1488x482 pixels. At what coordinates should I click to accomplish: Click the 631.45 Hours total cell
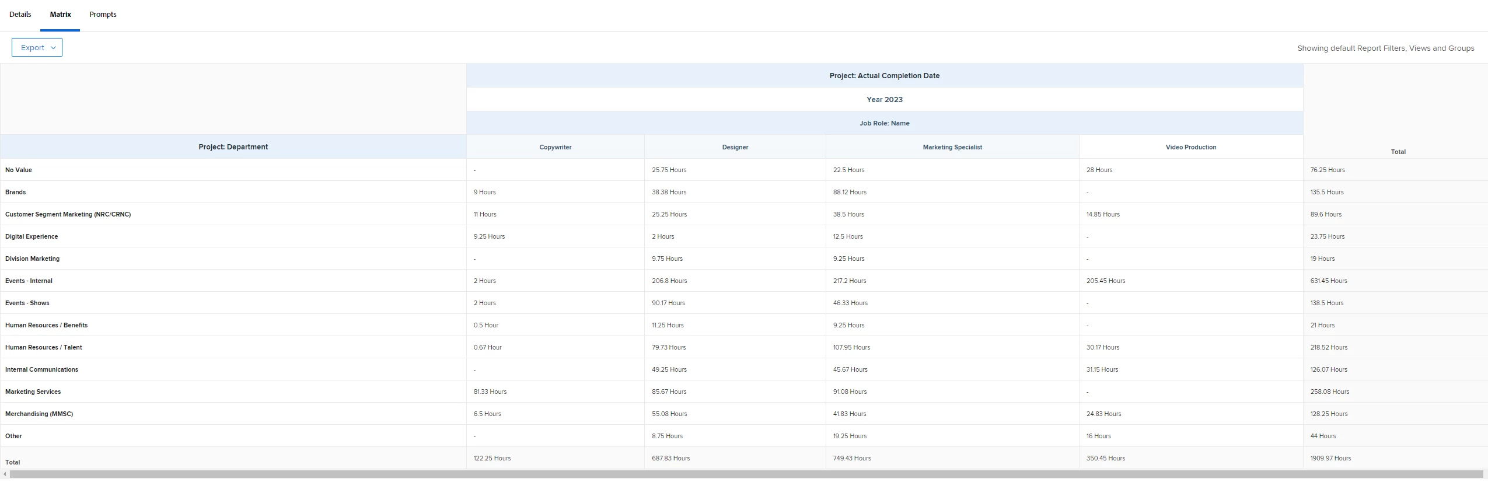pos(1395,281)
